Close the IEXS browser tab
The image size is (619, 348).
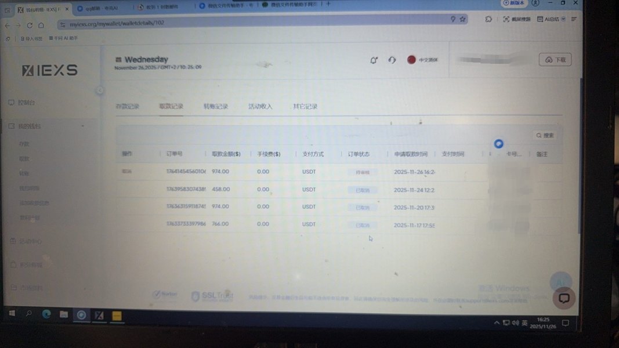(67, 9)
